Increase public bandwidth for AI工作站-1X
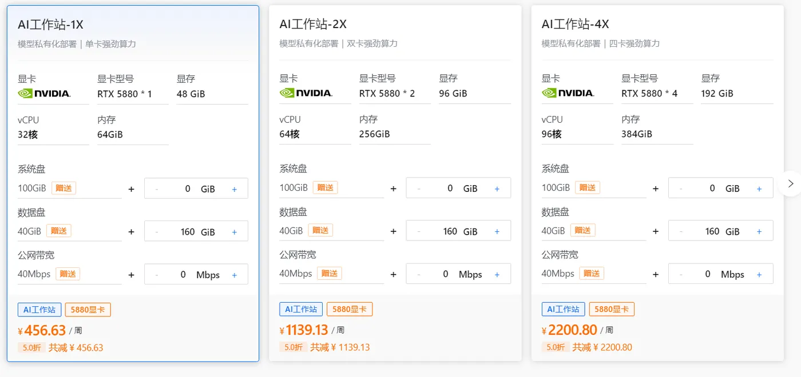 (235, 275)
